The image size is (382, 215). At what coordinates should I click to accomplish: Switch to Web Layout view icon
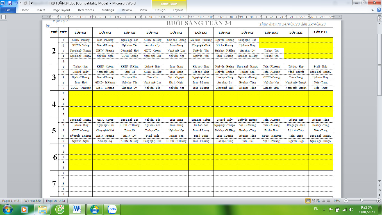point(318,201)
